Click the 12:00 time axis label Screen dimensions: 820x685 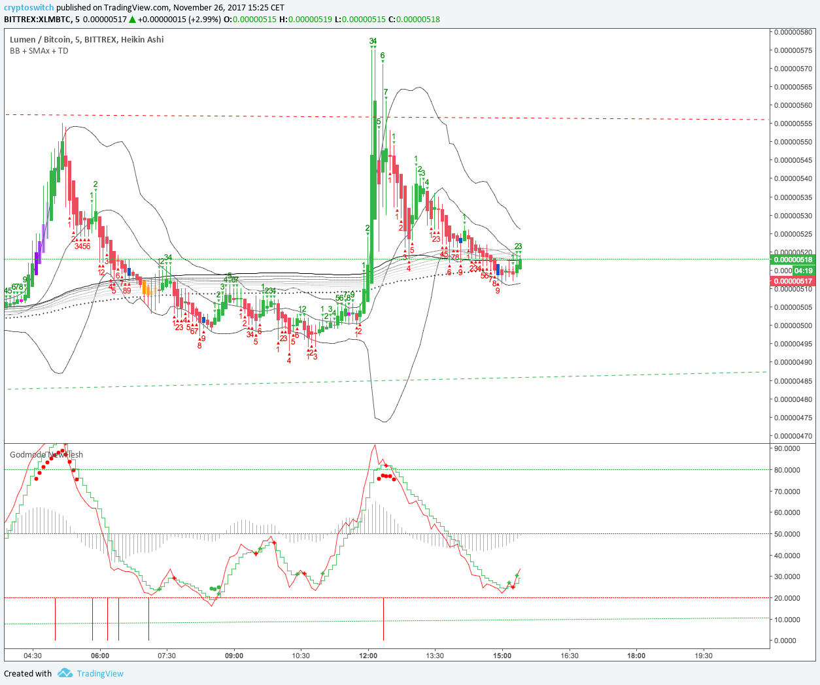click(x=368, y=656)
